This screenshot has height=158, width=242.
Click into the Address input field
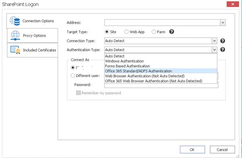pos(162,22)
